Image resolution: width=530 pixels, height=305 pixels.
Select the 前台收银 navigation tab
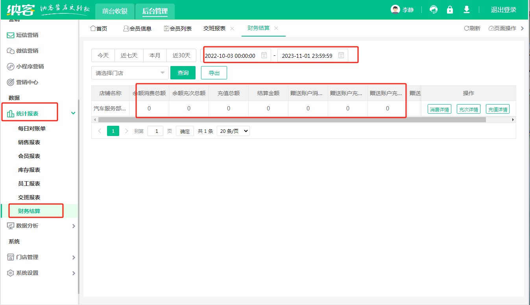click(x=114, y=11)
